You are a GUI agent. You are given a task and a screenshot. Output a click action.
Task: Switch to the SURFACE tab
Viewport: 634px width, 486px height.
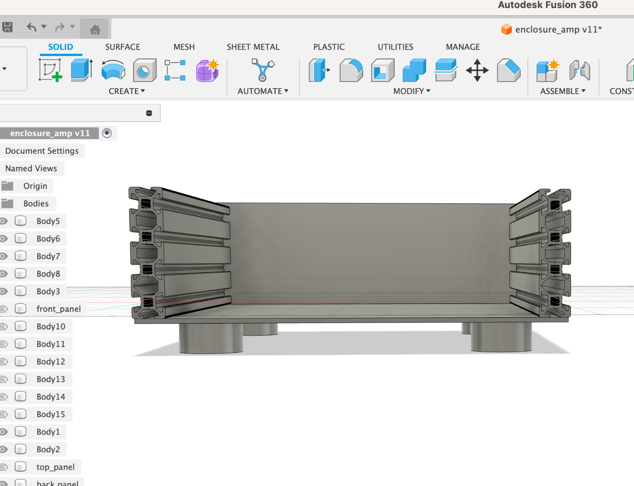pyautogui.click(x=122, y=47)
